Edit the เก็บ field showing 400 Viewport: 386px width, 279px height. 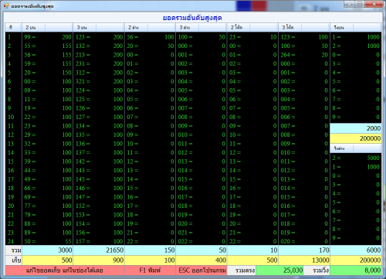(x=201, y=260)
